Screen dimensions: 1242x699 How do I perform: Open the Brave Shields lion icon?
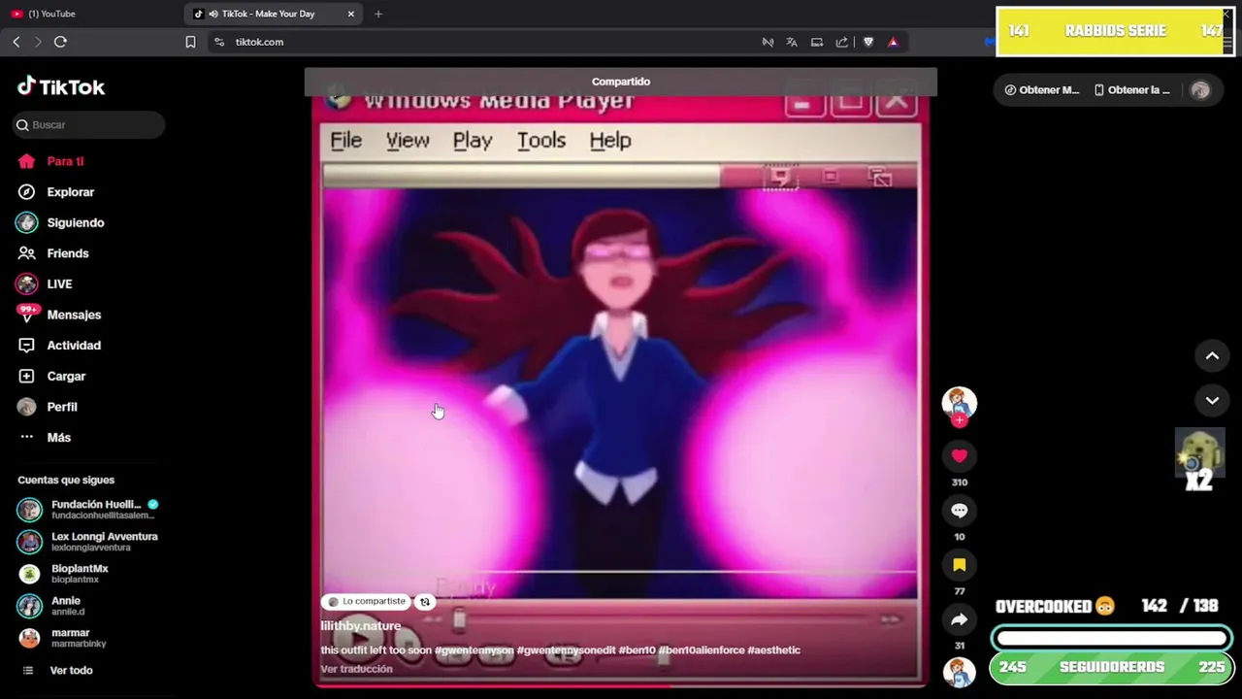[x=868, y=42]
